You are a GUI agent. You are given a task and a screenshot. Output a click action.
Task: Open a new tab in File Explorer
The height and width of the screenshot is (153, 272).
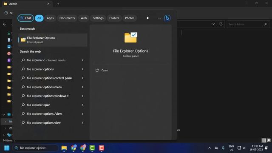(58, 4)
